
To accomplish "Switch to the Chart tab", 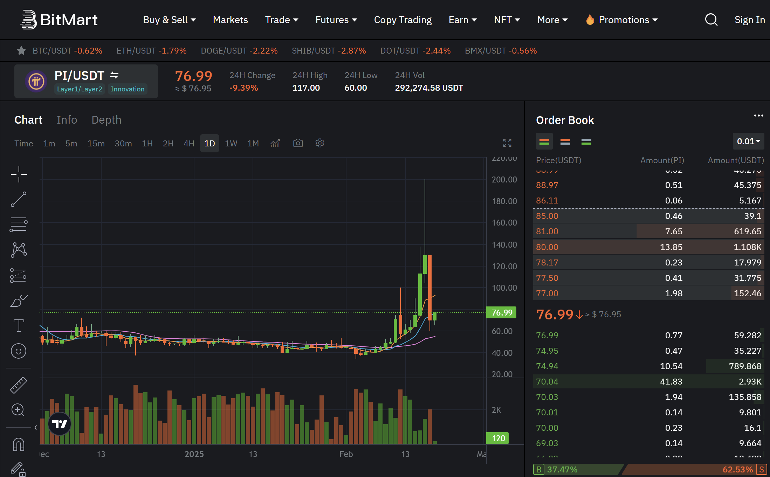I will click(x=28, y=120).
